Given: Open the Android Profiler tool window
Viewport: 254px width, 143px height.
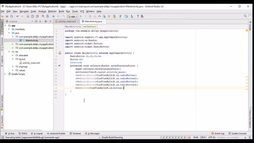Looking at the screenshot, I should pyautogui.click(x=56, y=133).
